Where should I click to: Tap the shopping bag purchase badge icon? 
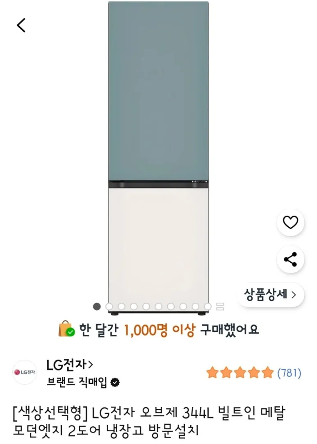pyautogui.click(x=66, y=329)
